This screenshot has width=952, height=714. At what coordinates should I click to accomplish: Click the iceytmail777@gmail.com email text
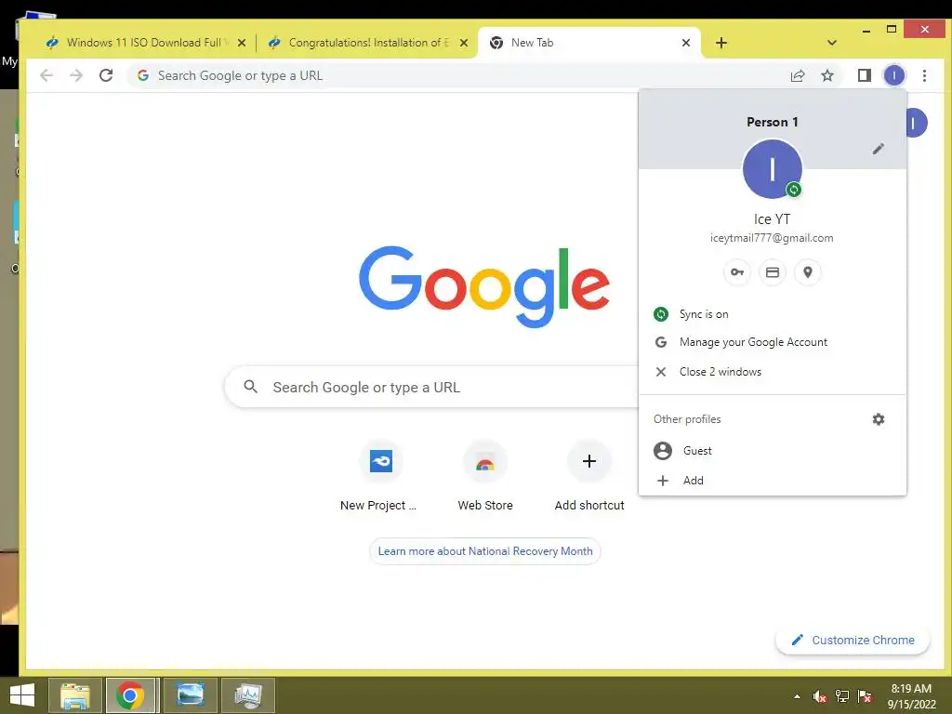(x=772, y=238)
